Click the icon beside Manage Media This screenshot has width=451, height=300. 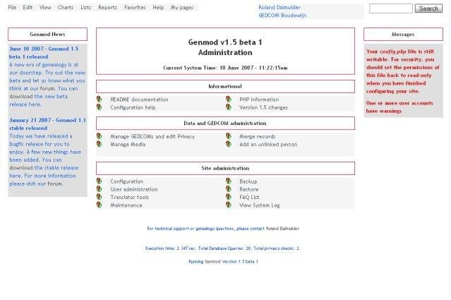coord(100,144)
